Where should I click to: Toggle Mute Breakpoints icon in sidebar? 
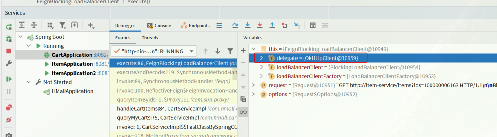point(9,120)
